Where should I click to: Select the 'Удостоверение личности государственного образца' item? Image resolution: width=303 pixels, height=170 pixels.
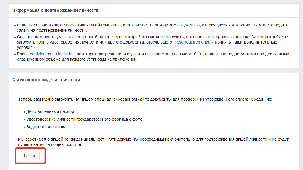(x=84, y=119)
